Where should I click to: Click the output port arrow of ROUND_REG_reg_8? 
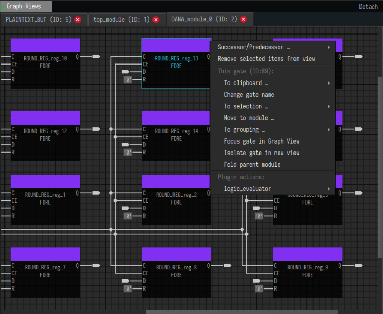pyautogui.click(x=227, y=265)
